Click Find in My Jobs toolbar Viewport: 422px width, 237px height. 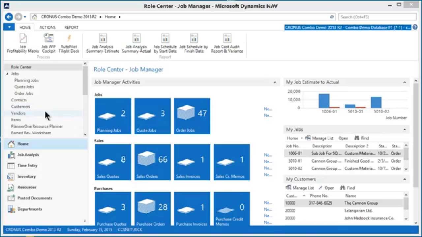point(362,138)
